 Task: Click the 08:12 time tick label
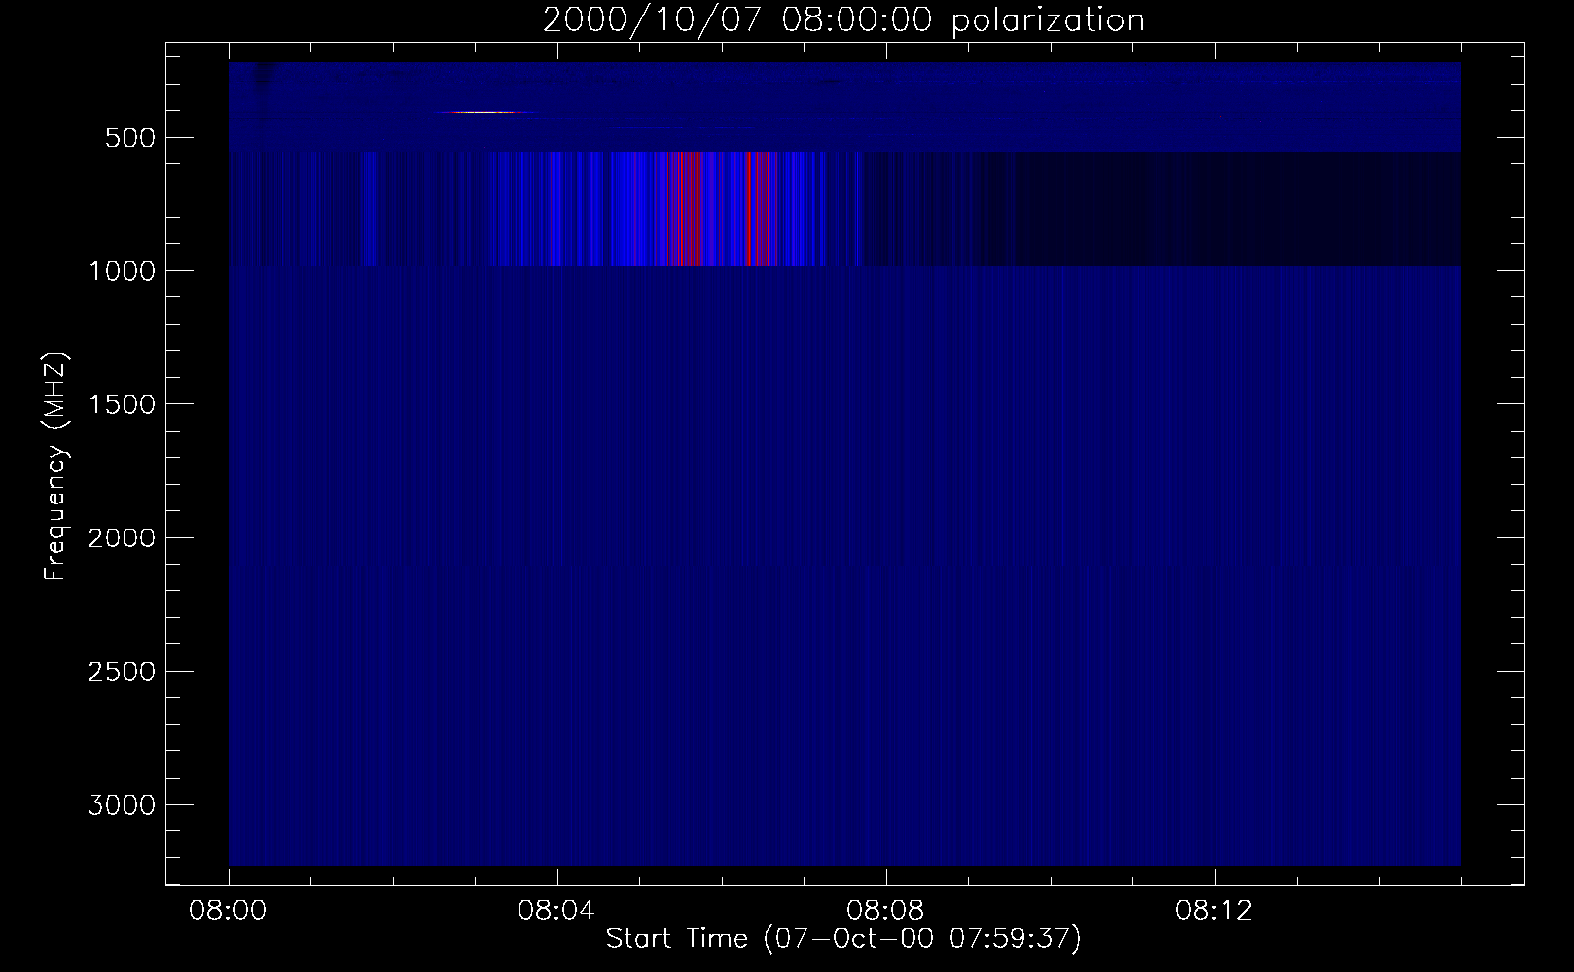coord(1215,912)
